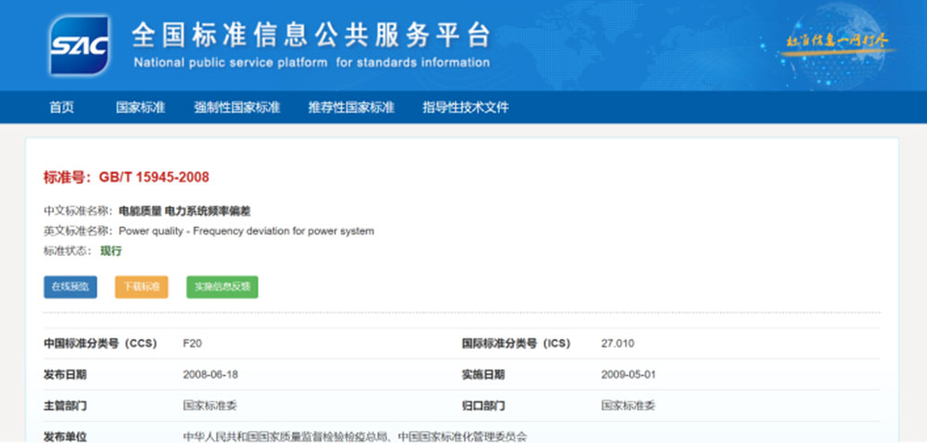Click the orange 下载标准 button
927x443 pixels.
tap(141, 287)
